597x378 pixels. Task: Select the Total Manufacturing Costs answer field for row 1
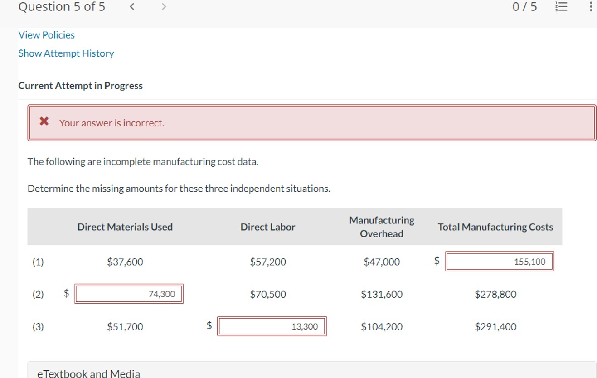(499, 261)
